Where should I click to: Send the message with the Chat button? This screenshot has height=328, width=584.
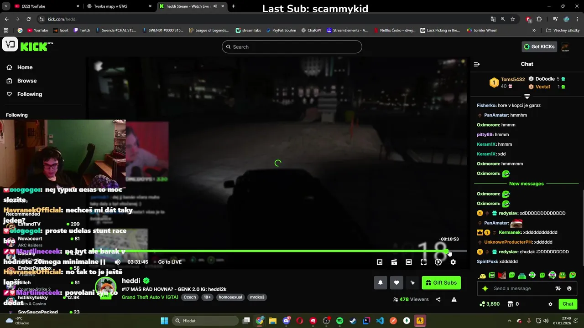point(568,304)
